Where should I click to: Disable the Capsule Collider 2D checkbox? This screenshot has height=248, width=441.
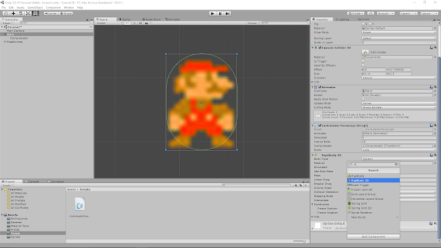320,48
